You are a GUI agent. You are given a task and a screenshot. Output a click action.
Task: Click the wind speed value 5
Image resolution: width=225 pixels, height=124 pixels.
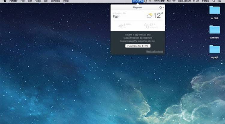coord(124,25)
